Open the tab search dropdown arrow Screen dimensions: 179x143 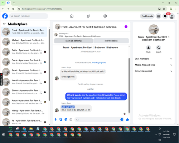tap(3, 3)
